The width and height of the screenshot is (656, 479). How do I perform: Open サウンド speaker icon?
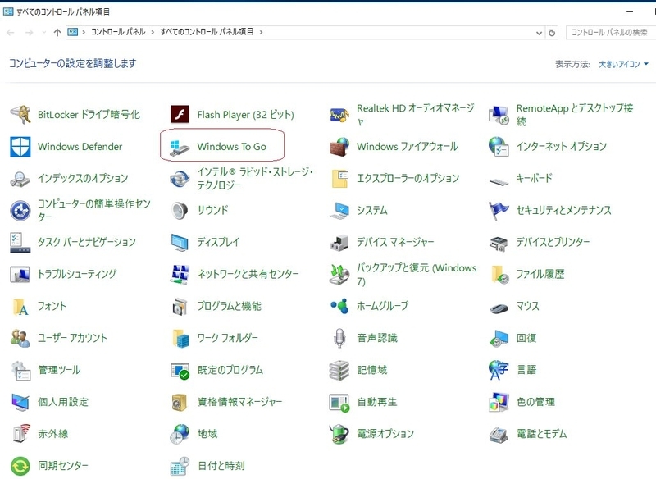[x=180, y=211]
